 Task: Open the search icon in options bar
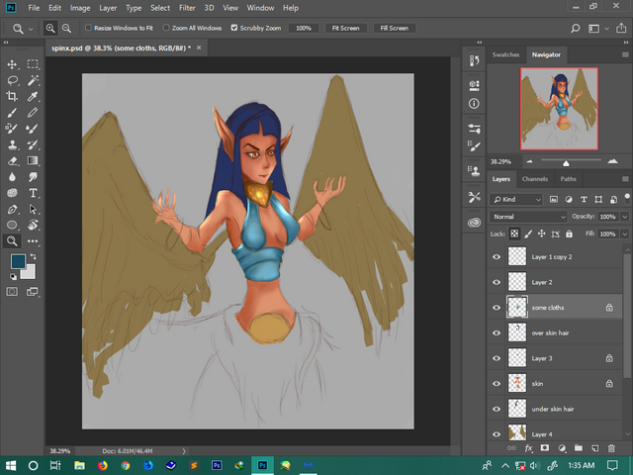click(575, 29)
